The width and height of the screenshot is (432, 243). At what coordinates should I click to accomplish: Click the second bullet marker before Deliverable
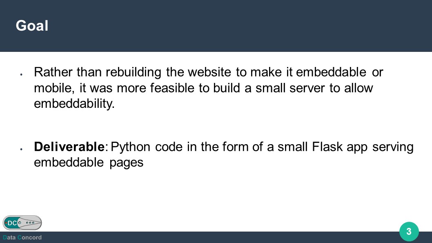click(21, 149)
